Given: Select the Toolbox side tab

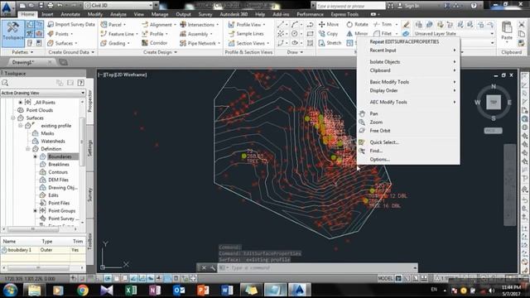Looking at the screenshot, I should 90,241.
